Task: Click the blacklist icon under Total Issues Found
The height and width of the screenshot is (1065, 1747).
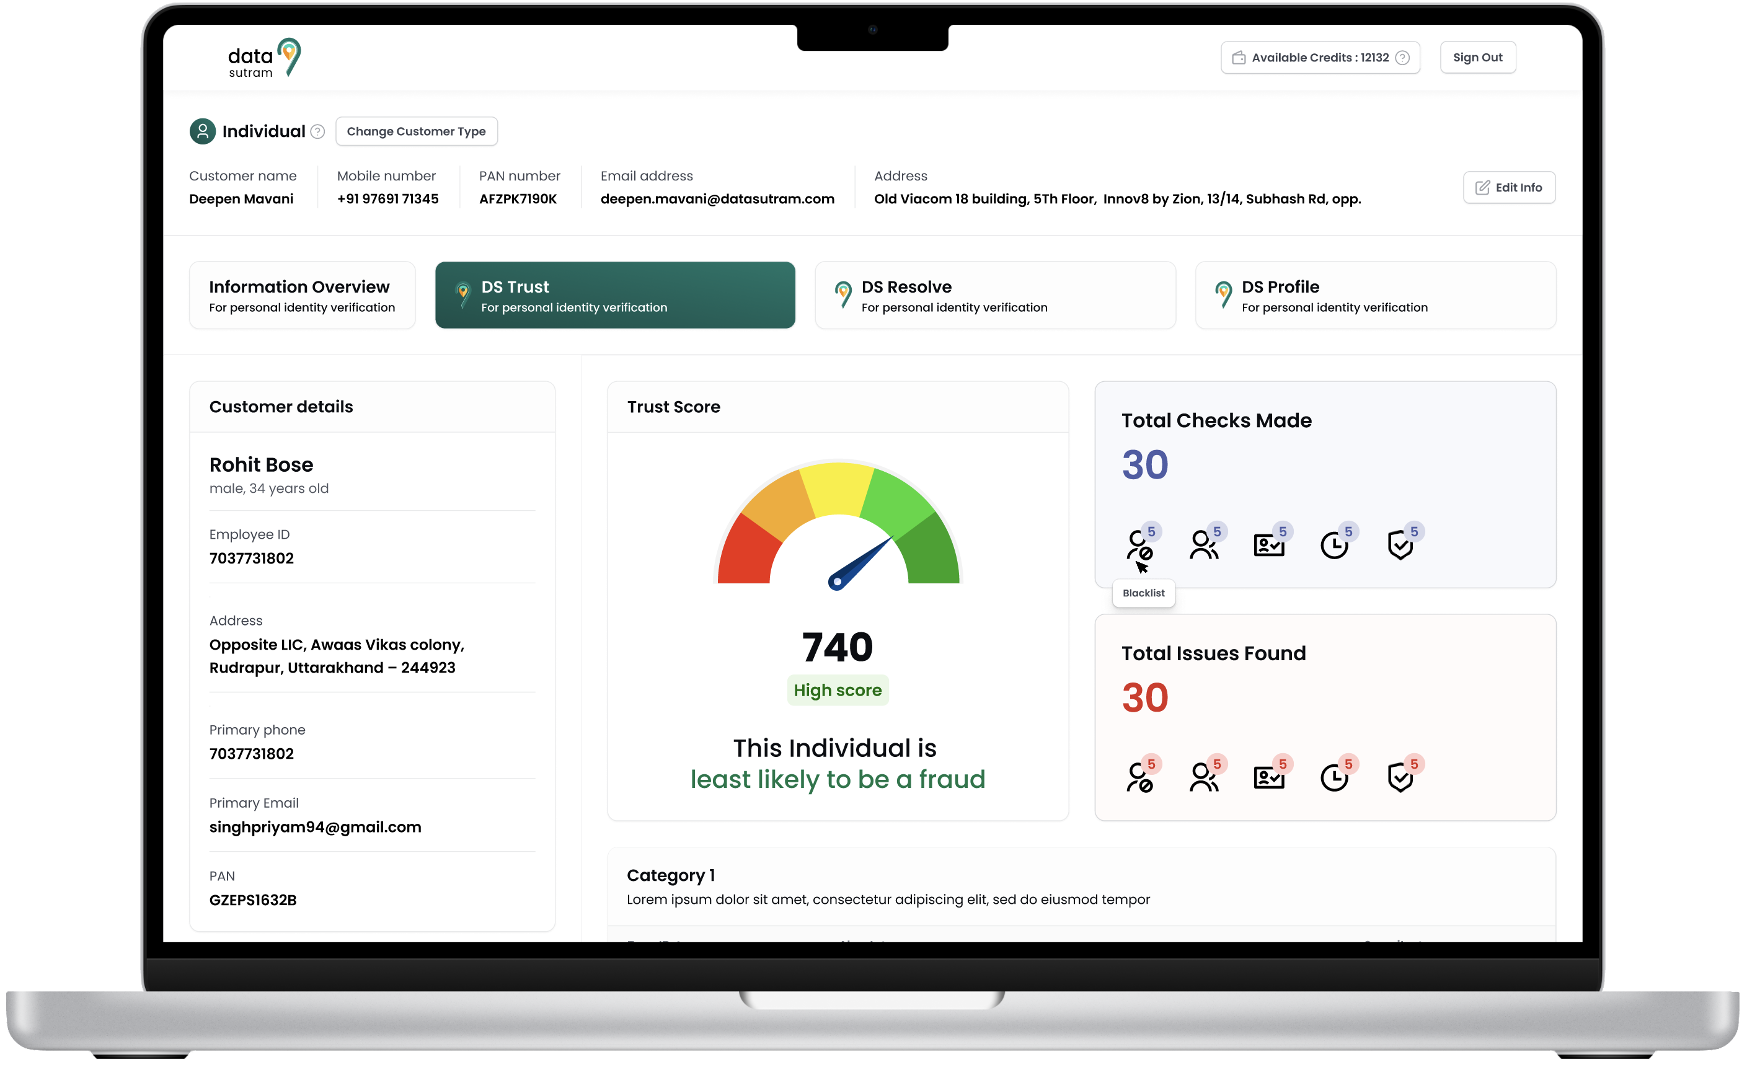Action: (x=1139, y=778)
